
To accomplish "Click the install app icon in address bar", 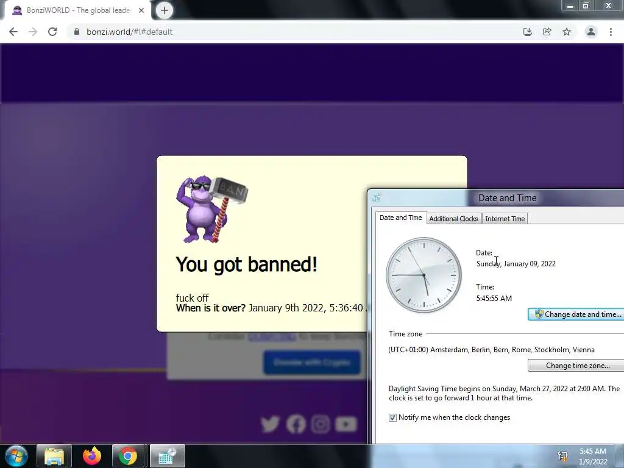I will click(x=527, y=32).
